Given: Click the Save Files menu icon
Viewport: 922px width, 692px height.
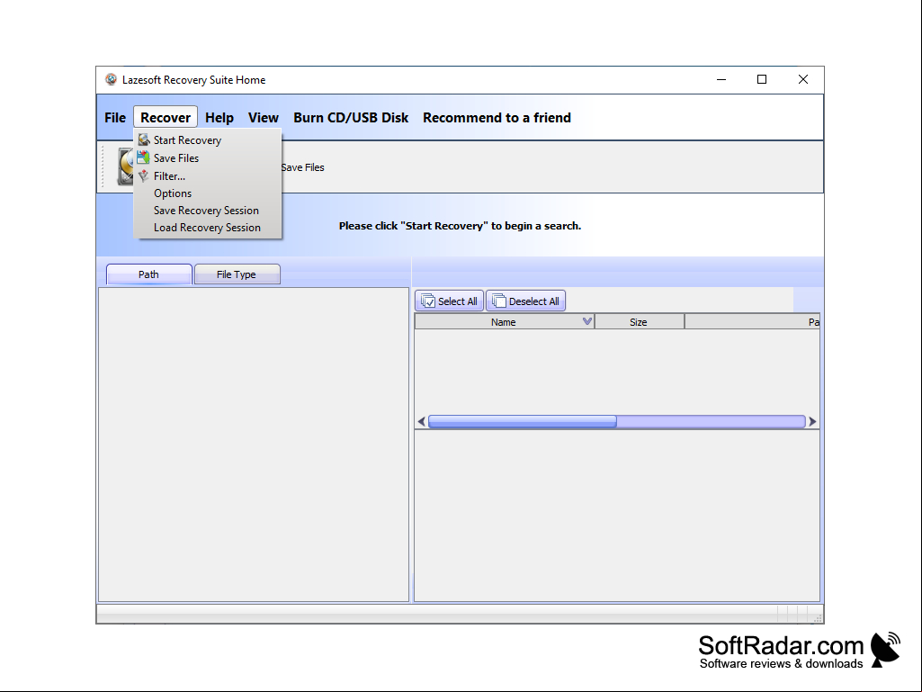Looking at the screenshot, I should pos(144,157).
